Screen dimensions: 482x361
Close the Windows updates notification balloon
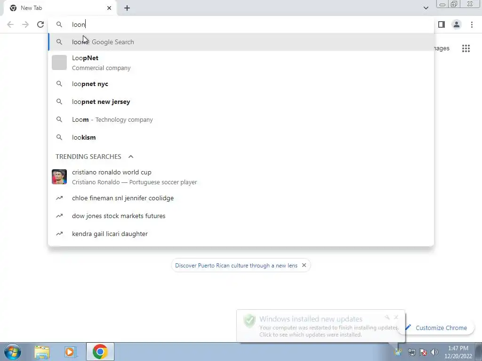396,317
